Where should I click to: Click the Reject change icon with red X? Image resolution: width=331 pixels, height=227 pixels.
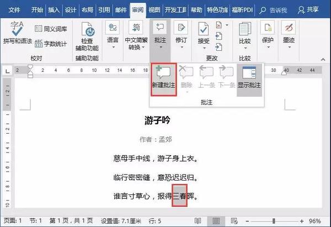coord(219,25)
